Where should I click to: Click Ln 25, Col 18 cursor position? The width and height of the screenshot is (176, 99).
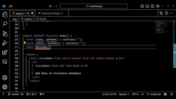point(109,94)
